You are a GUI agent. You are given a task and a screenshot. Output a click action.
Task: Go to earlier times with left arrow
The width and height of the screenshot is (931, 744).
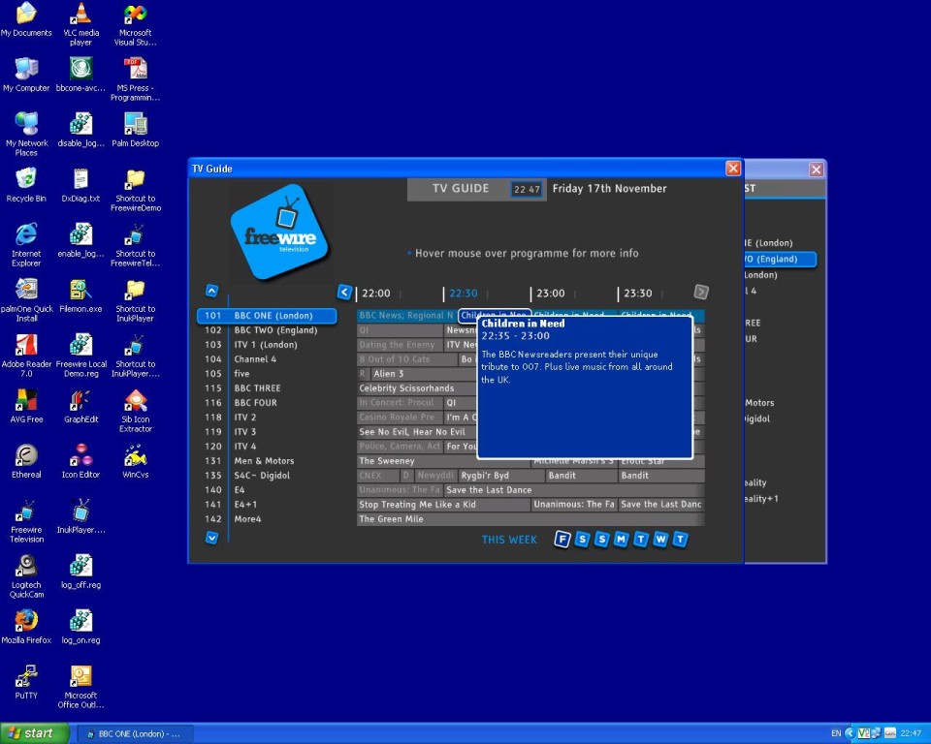[344, 292]
